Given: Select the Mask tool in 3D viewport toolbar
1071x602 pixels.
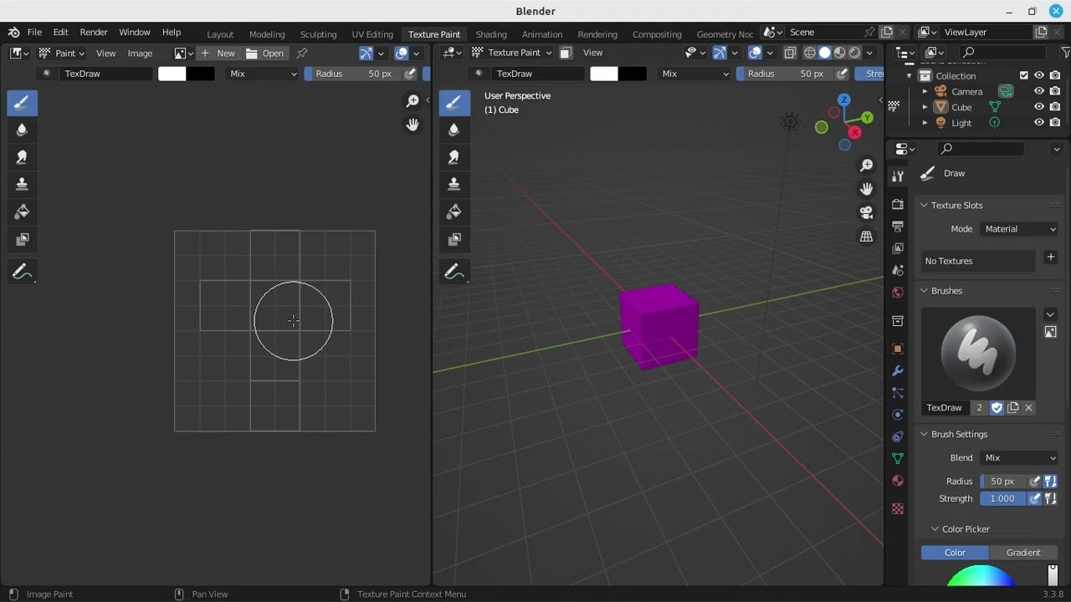Looking at the screenshot, I should [x=454, y=239].
